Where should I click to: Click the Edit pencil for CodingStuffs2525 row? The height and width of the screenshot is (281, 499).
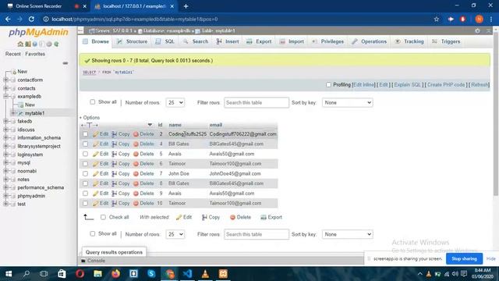click(101, 134)
